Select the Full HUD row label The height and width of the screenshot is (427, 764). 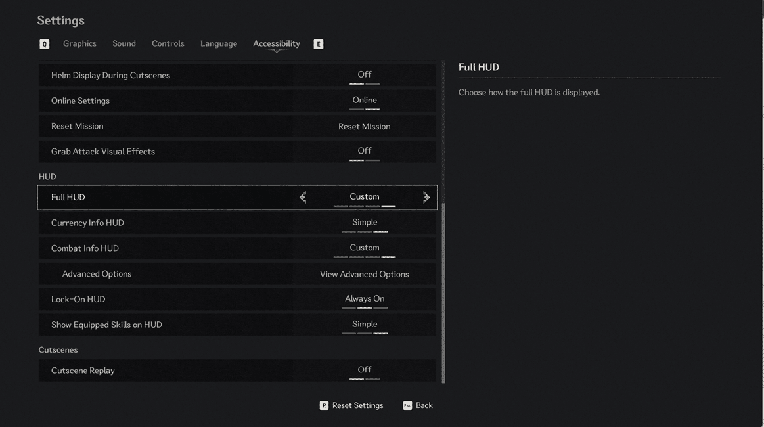click(68, 198)
